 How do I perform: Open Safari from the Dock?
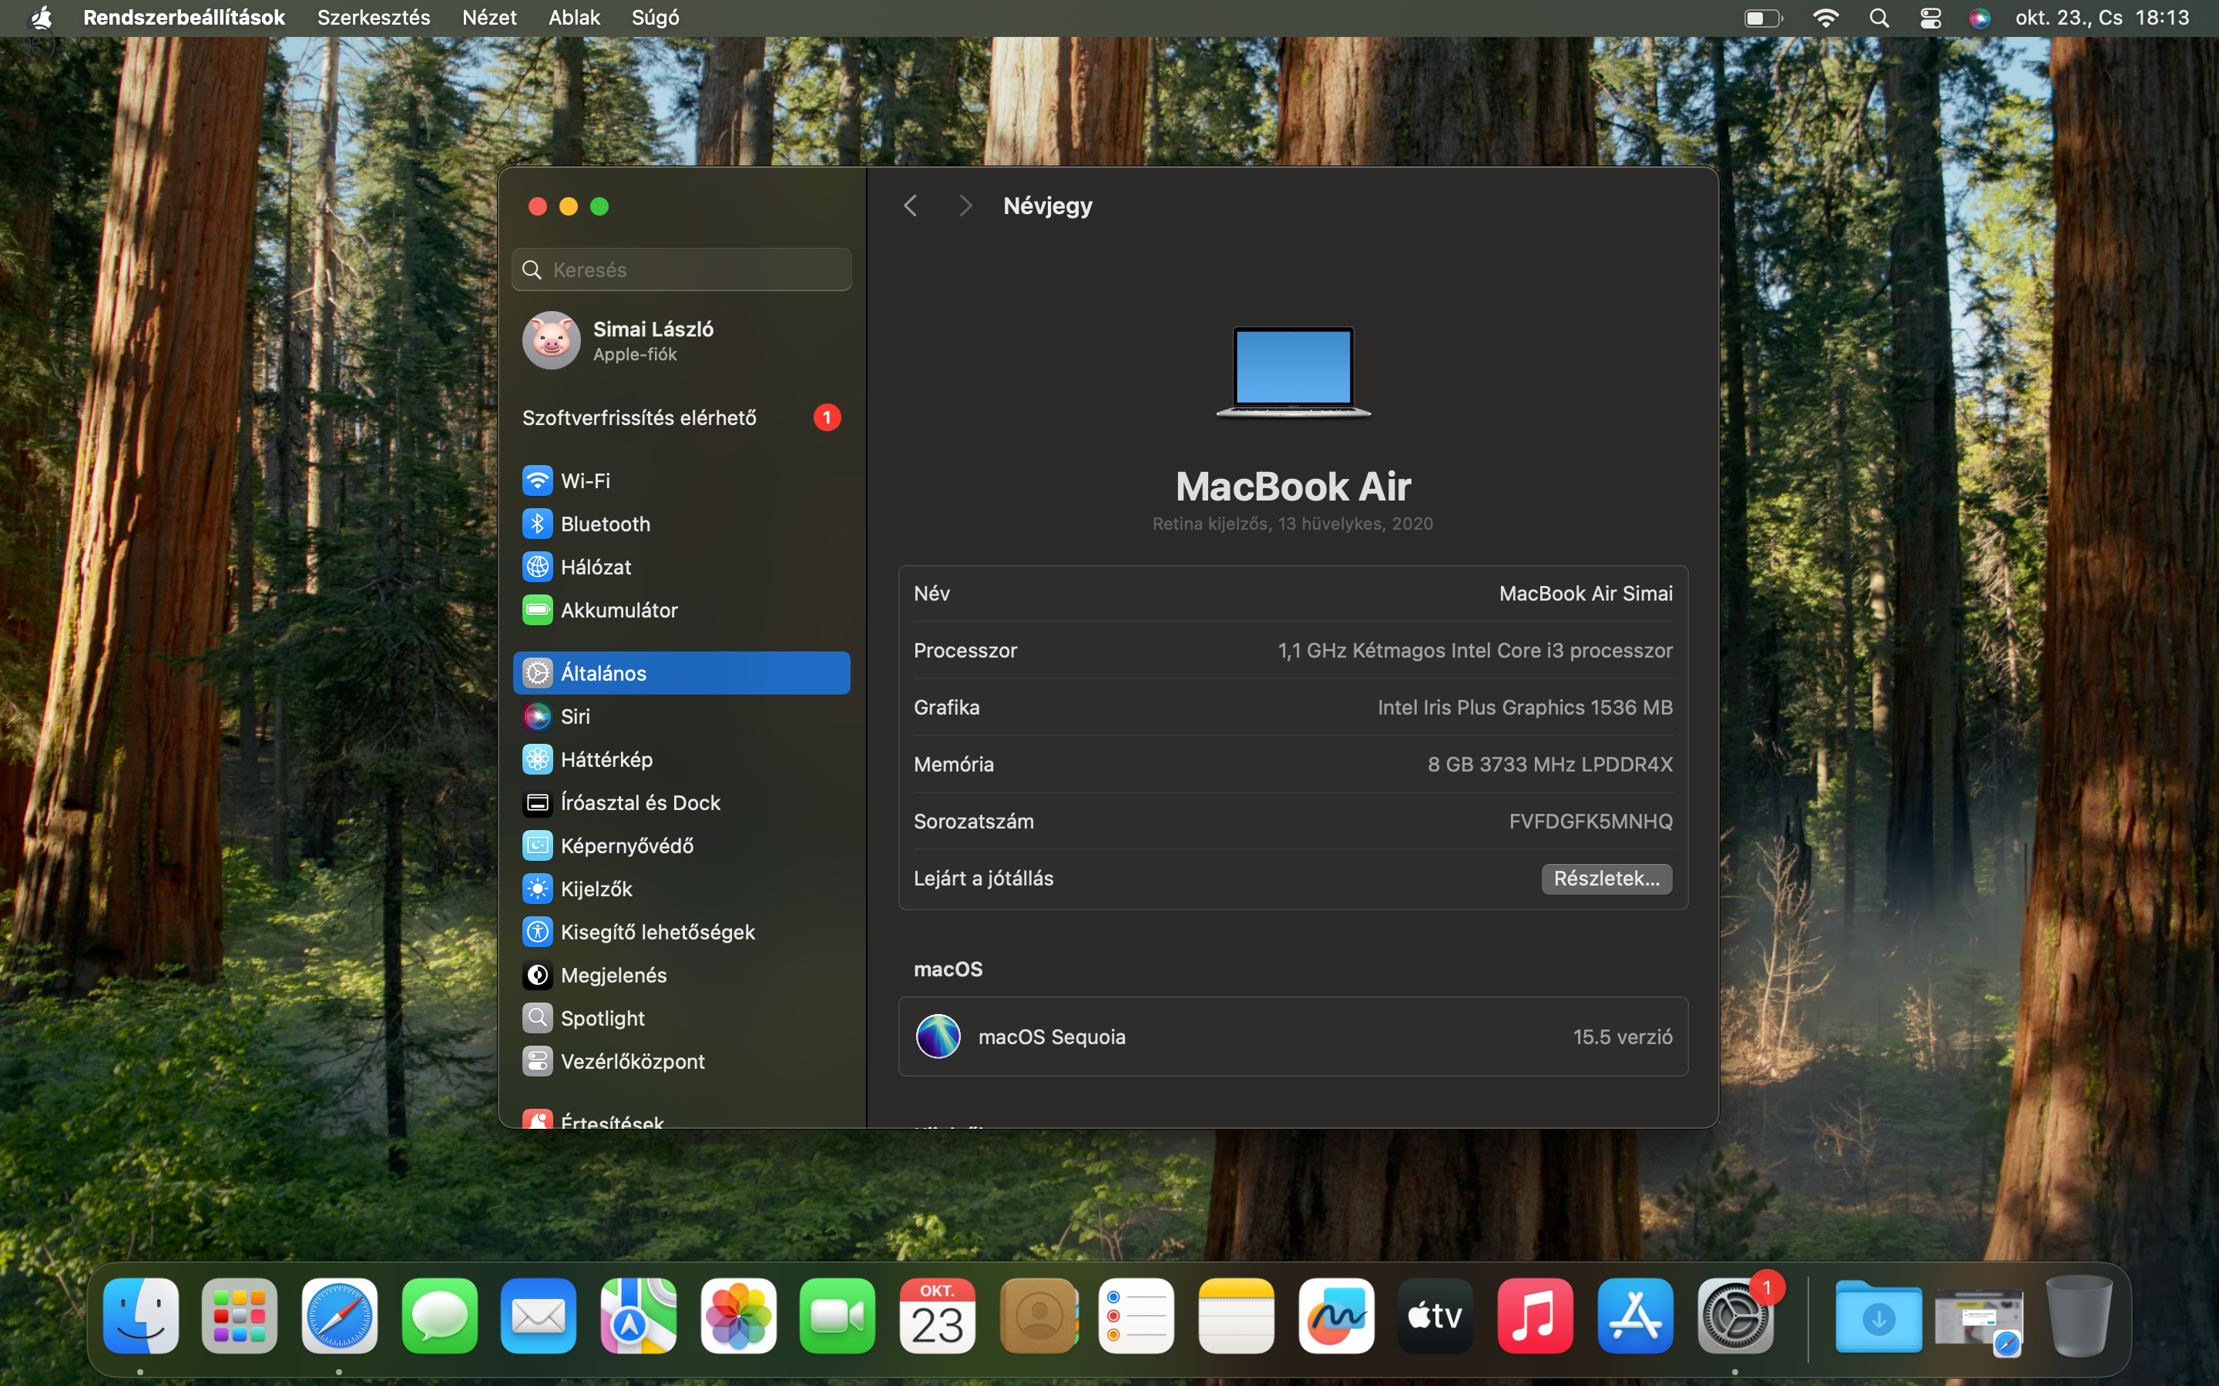(339, 1317)
